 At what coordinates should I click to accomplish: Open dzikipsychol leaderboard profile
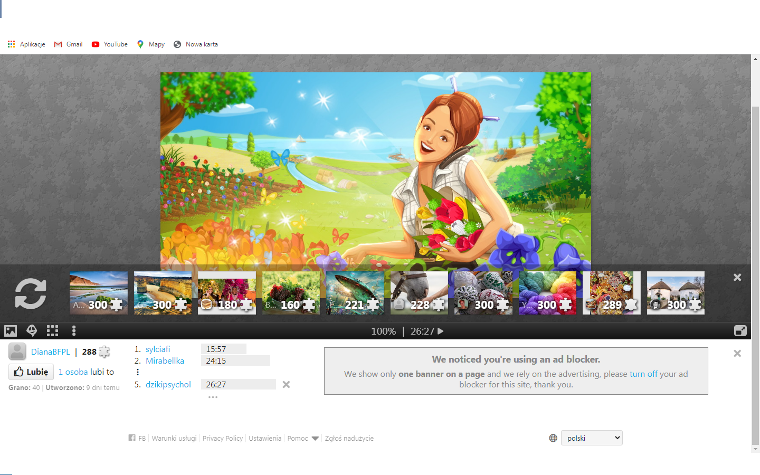tap(168, 385)
